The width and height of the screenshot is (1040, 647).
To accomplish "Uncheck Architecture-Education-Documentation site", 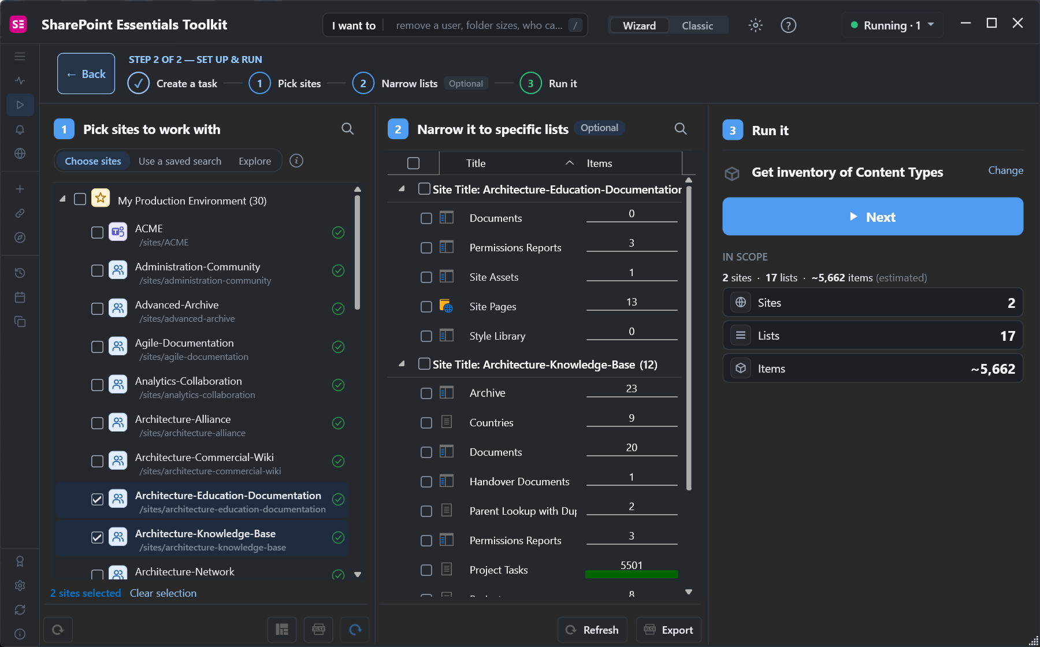I will [x=97, y=499].
